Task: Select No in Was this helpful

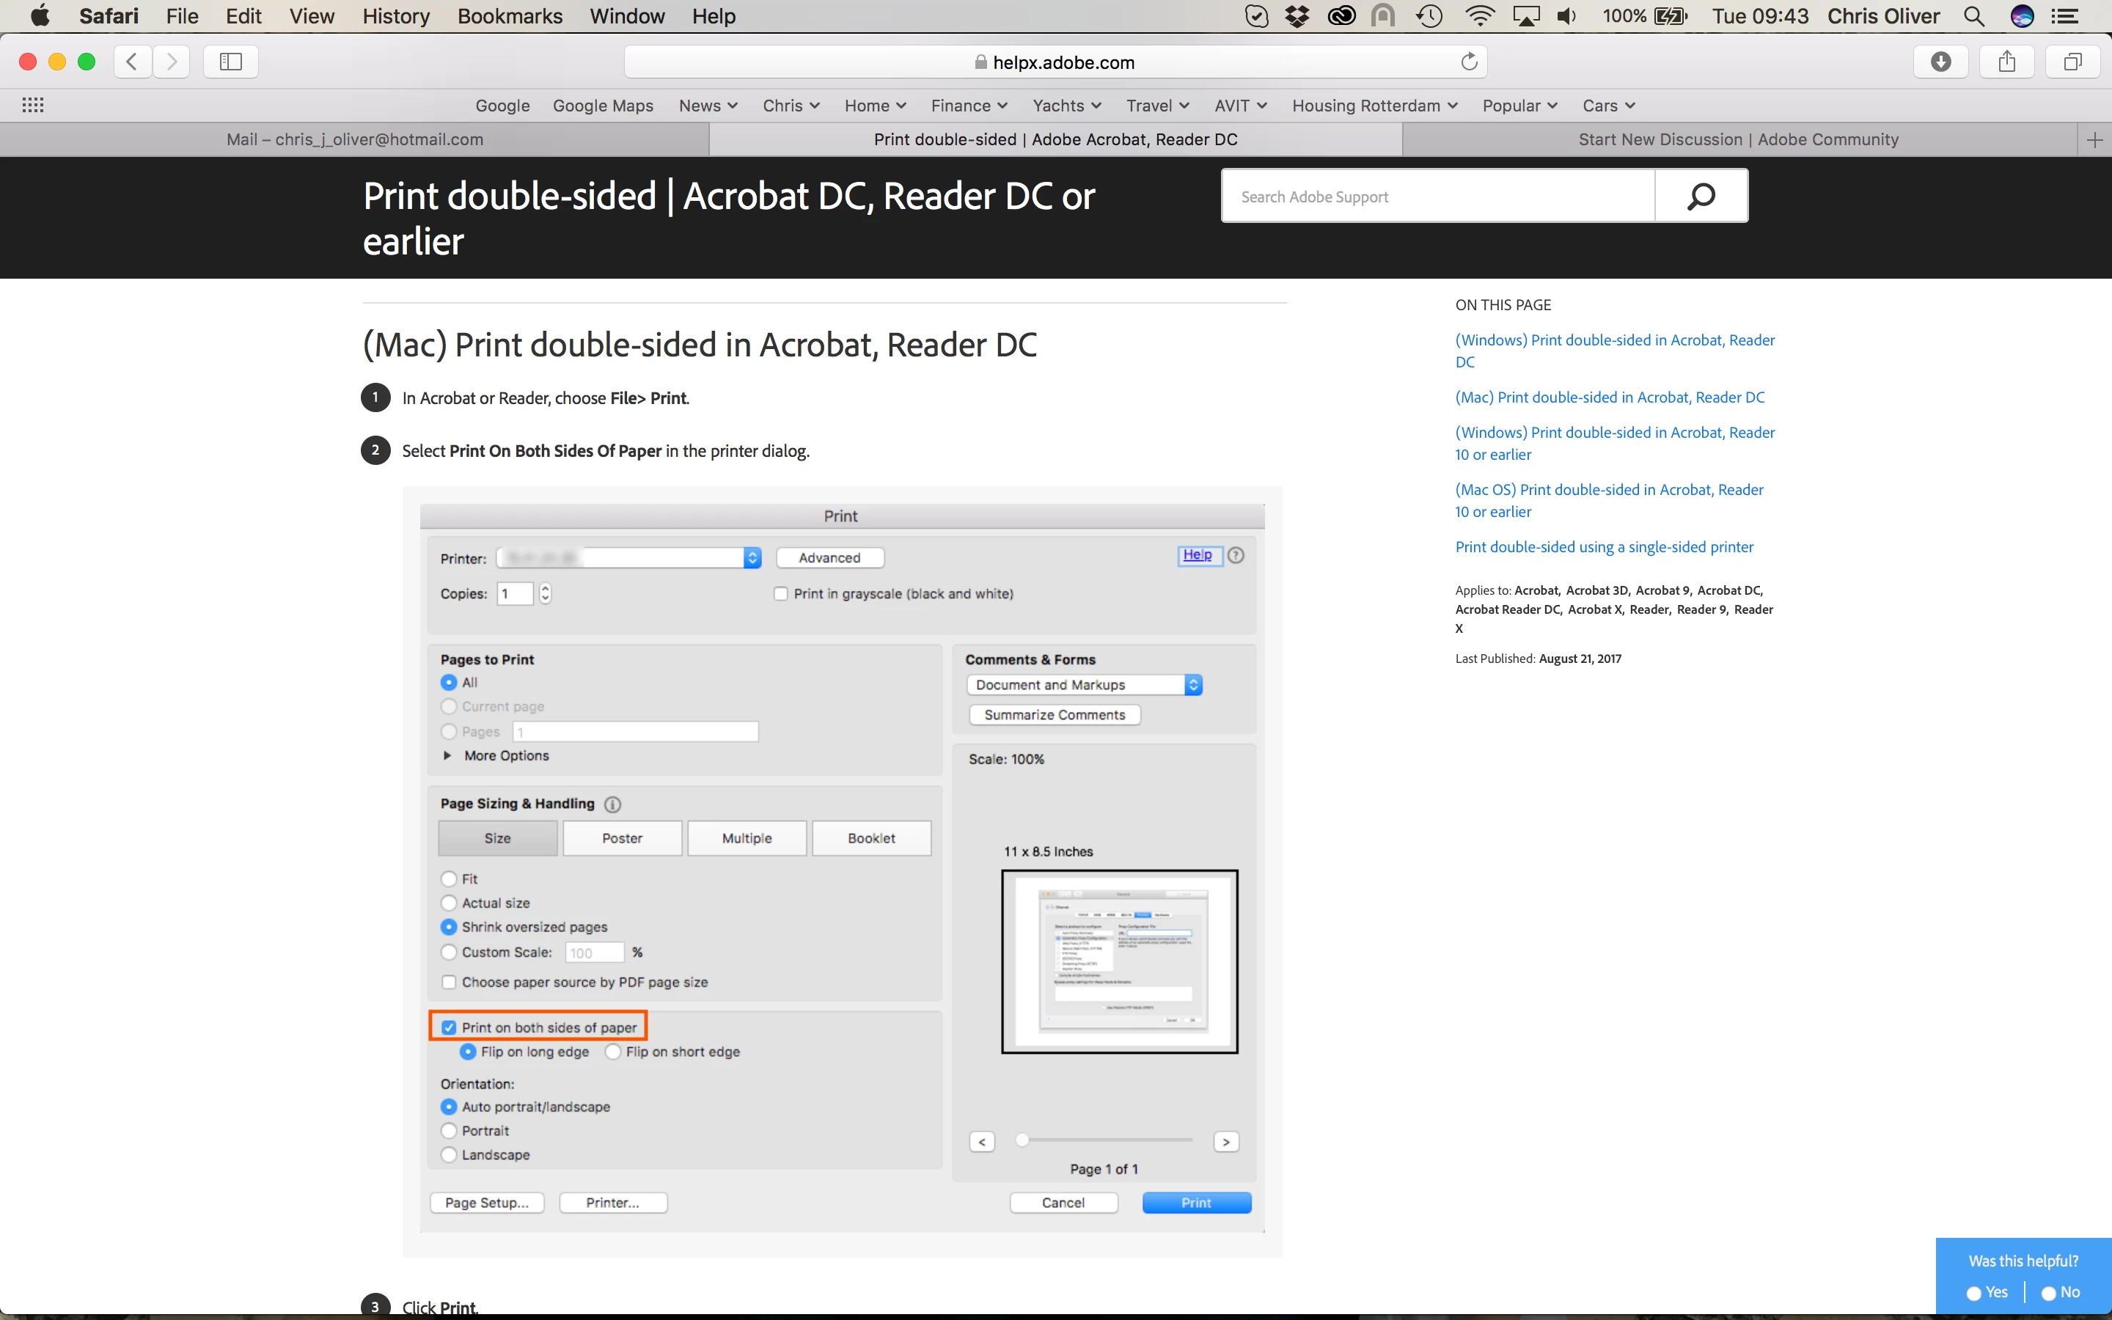Action: pos(2048,1293)
